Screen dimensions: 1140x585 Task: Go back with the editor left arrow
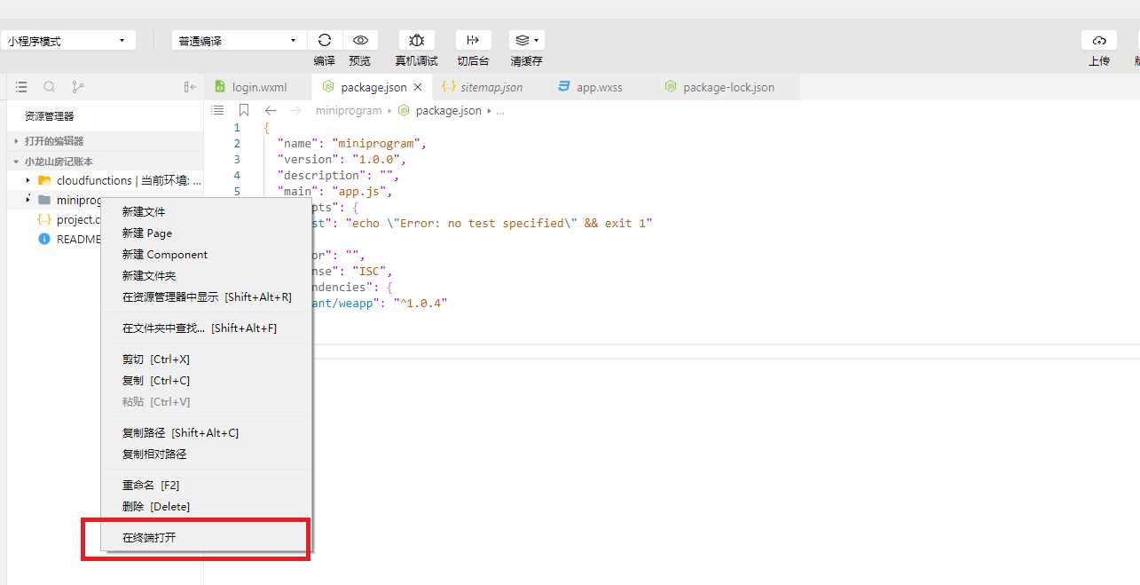point(271,111)
